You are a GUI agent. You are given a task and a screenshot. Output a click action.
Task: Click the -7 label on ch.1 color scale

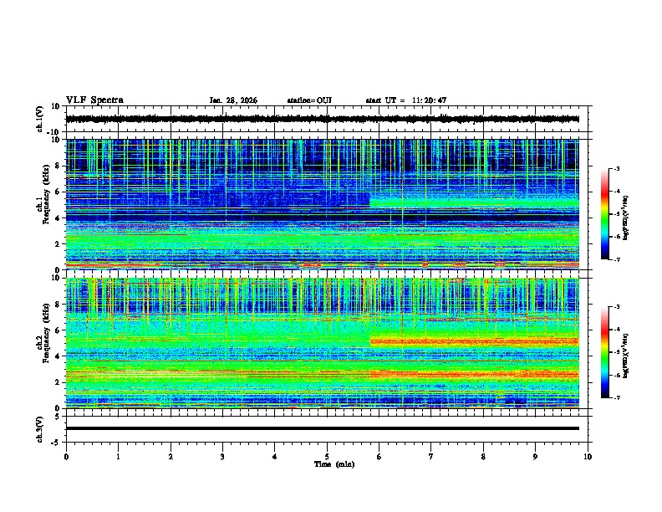coord(617,259)
